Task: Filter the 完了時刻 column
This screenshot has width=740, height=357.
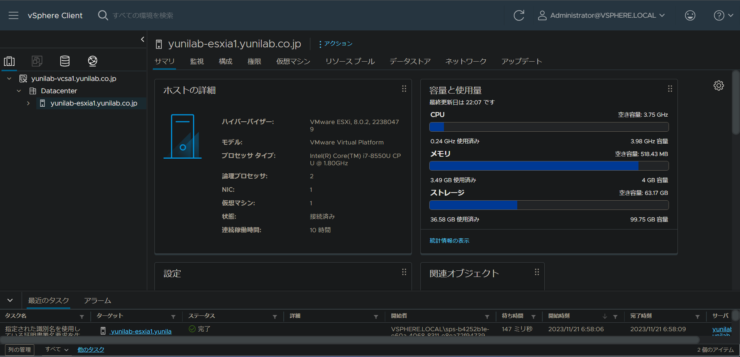Action: pos(698,317)
